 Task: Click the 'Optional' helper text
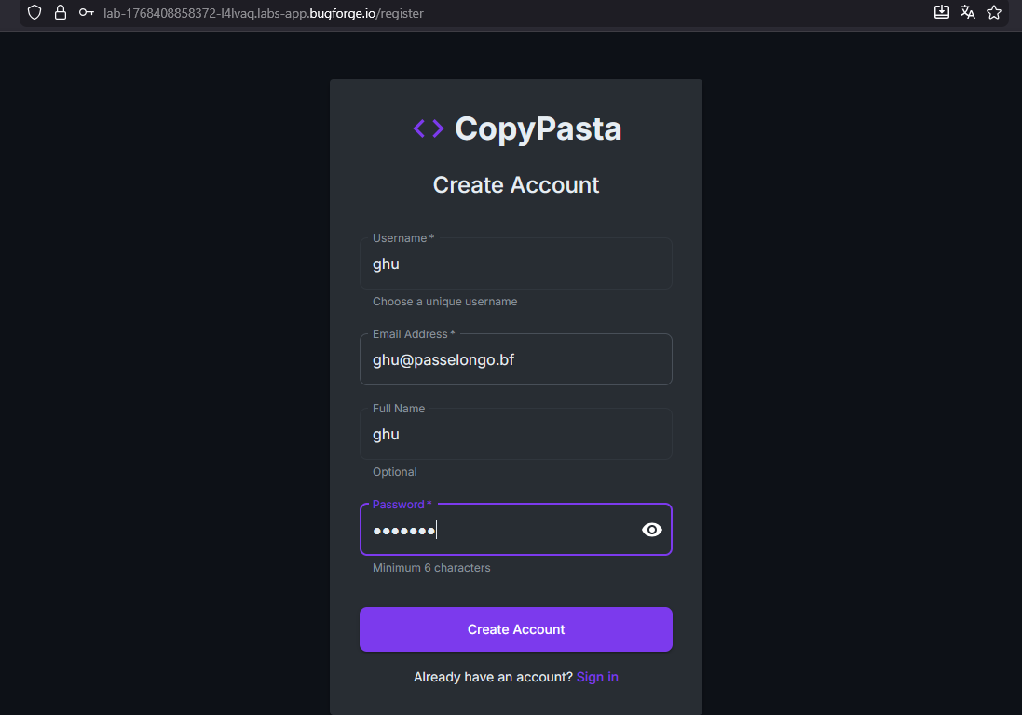(x=394, y=472)
